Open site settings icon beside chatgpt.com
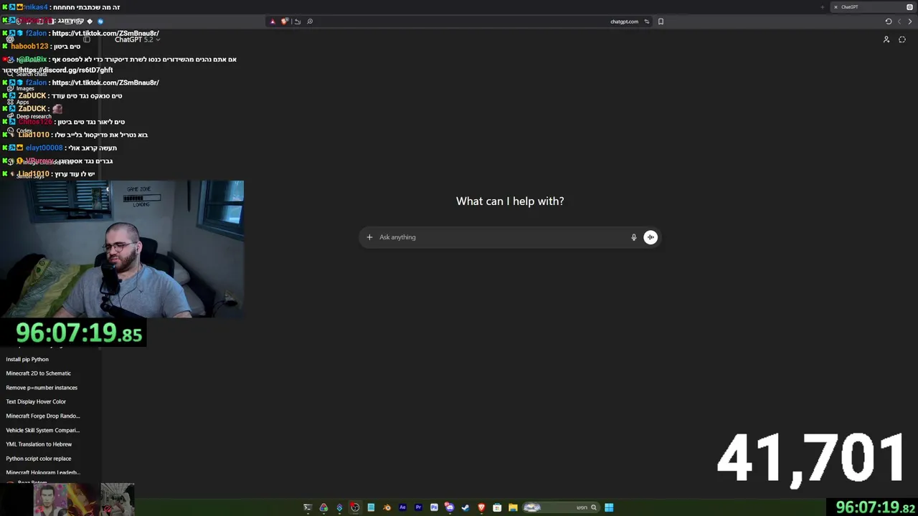Image resolution: width=918 pixels, height=516 pixels. [x=647, y=21]
